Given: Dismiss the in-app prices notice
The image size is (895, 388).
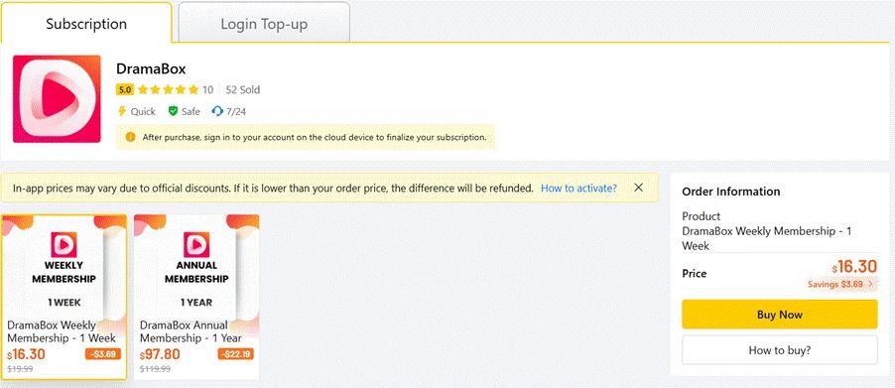Looking at the screenshot, I should 639,188.
